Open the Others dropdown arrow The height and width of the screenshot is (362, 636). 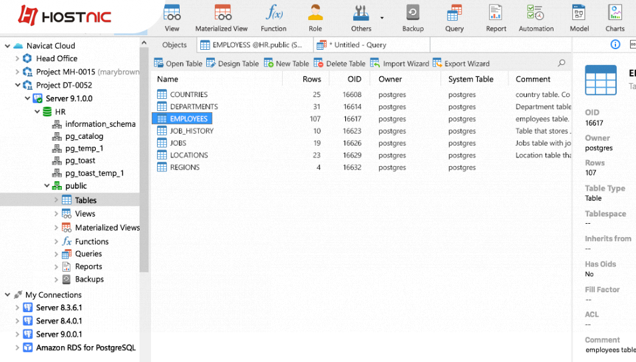pos(382,18)
